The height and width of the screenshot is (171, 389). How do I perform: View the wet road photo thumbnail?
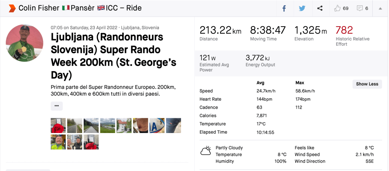tap(75, 125)
